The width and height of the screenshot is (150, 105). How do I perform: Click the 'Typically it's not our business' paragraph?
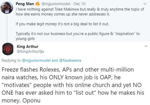pos(78,36)
